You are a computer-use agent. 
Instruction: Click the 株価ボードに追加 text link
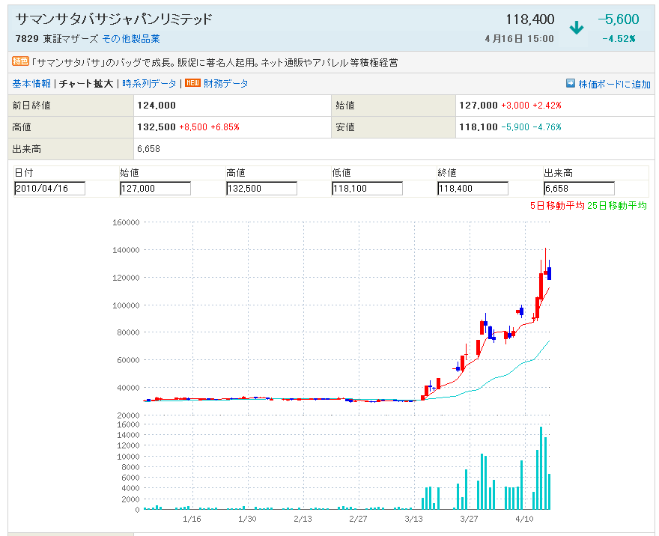pyautogui.click(x=614, y=85)
